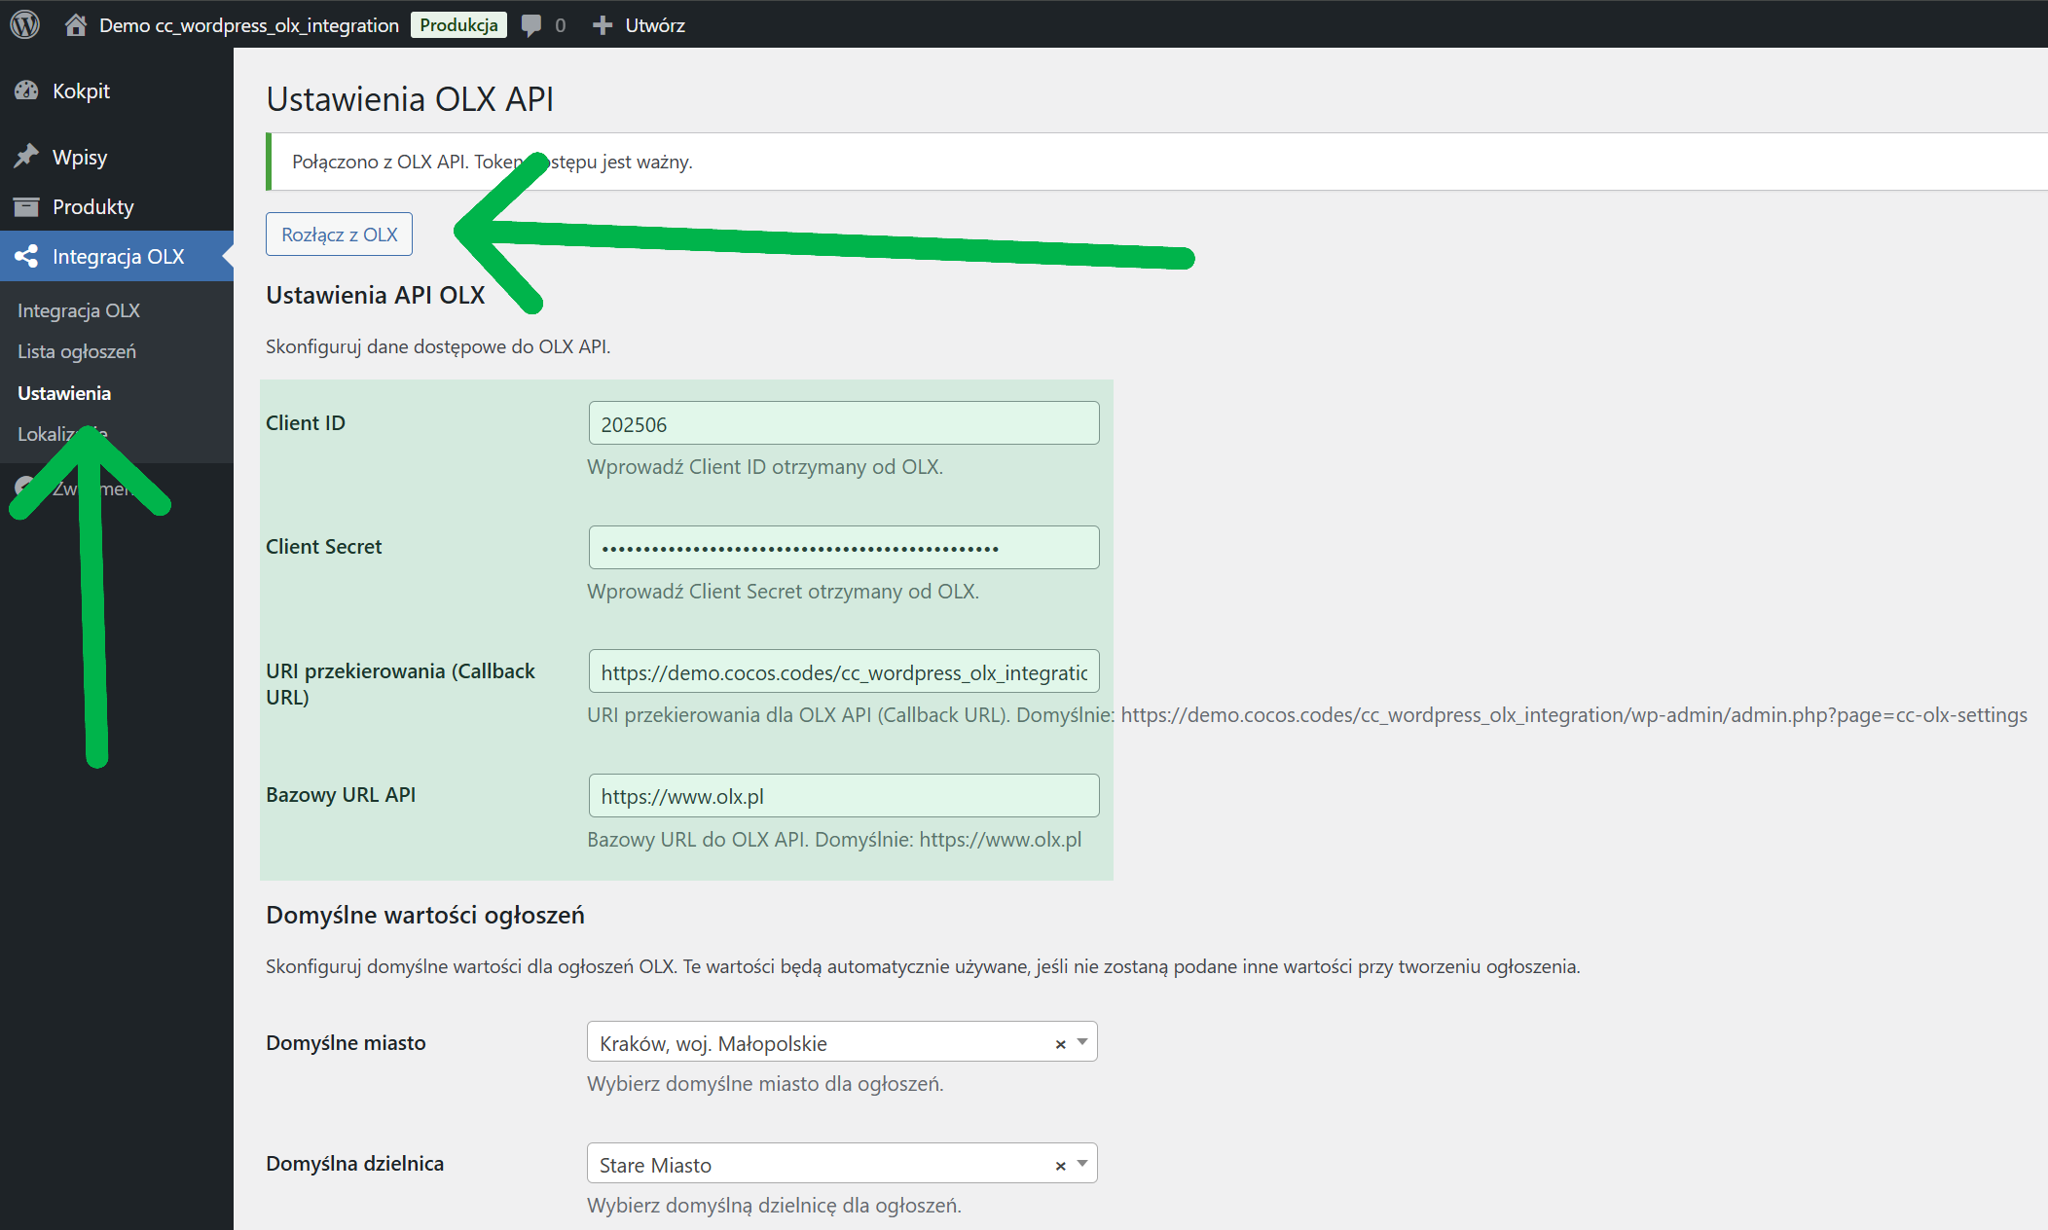2048x1230 pixels.
Task: Click the Client ID input field
Action: [844, 423]
